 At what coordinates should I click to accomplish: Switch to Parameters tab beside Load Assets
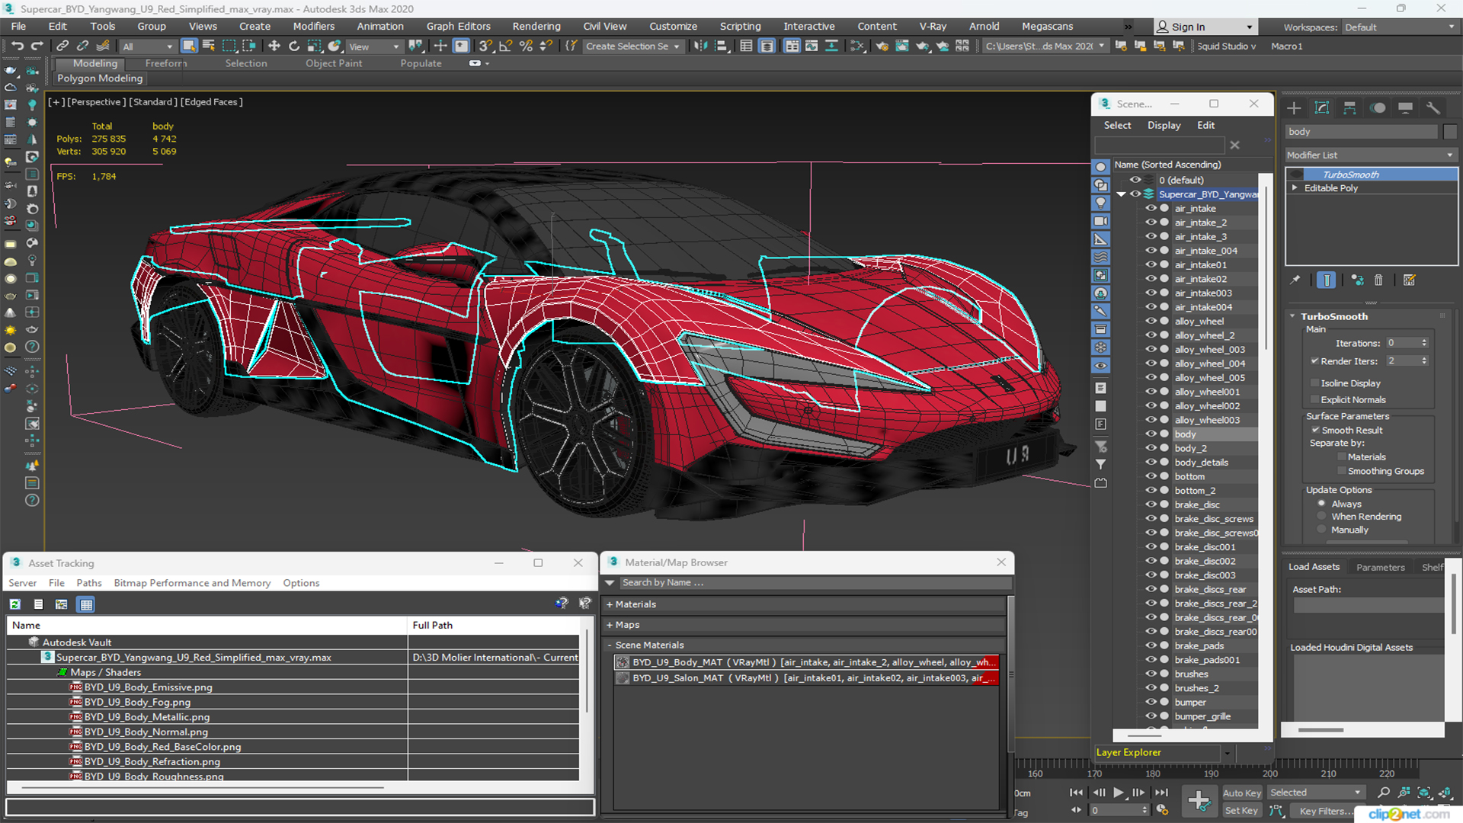pos(1380,567)
